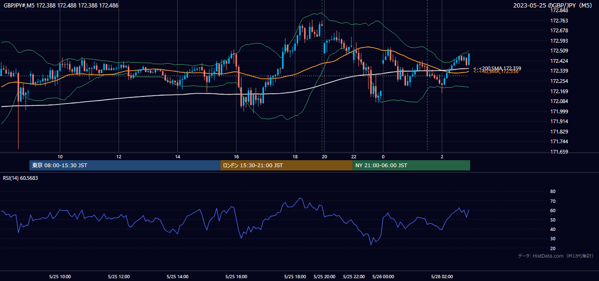
Task: Click price axis level 172.084
Action: [559, 101]
